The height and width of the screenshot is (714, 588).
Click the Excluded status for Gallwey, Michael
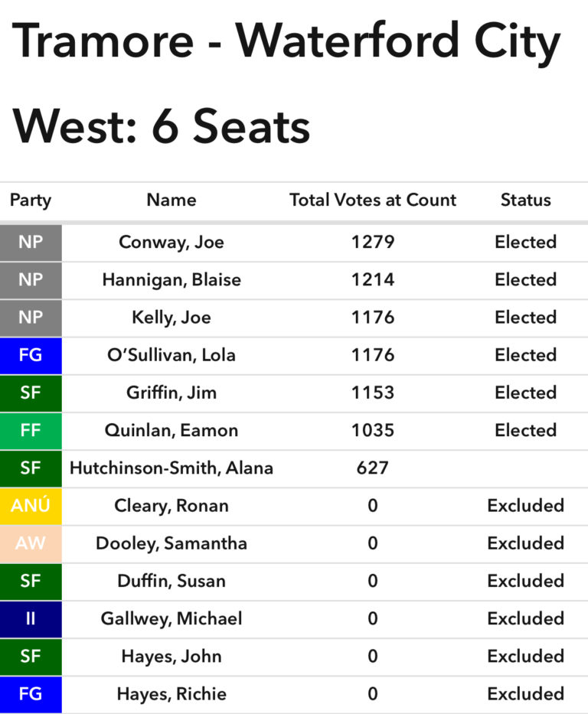click(x=525, y=619)
